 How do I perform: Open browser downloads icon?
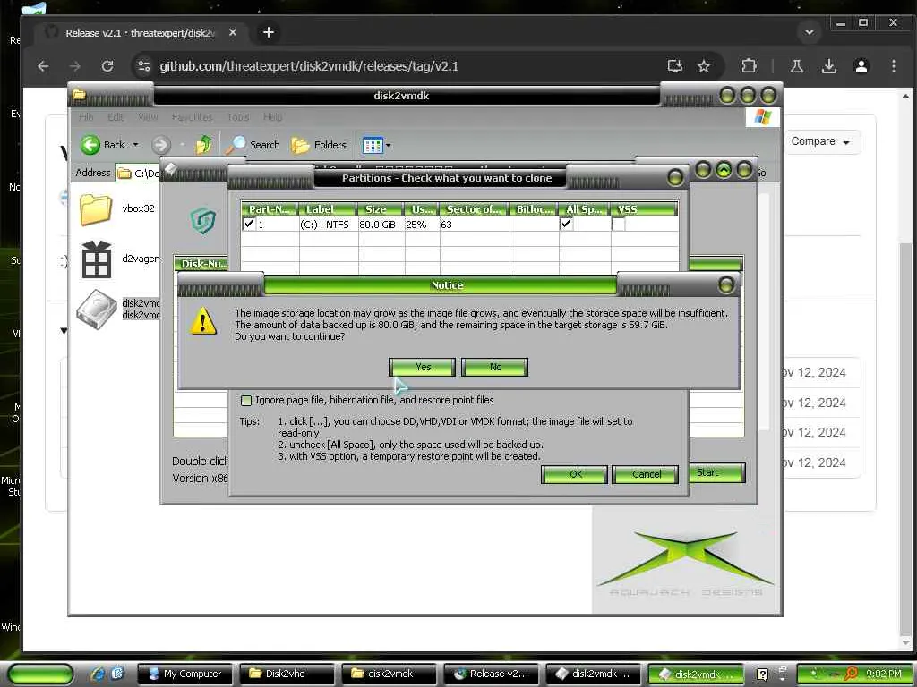(828, 66)
